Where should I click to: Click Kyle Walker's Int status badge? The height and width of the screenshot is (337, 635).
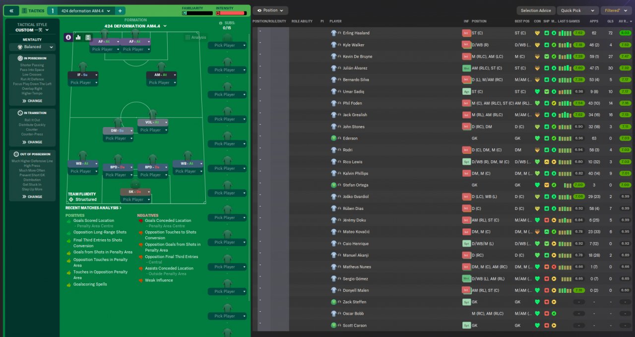pyautogui.click(x=466, y=45)
